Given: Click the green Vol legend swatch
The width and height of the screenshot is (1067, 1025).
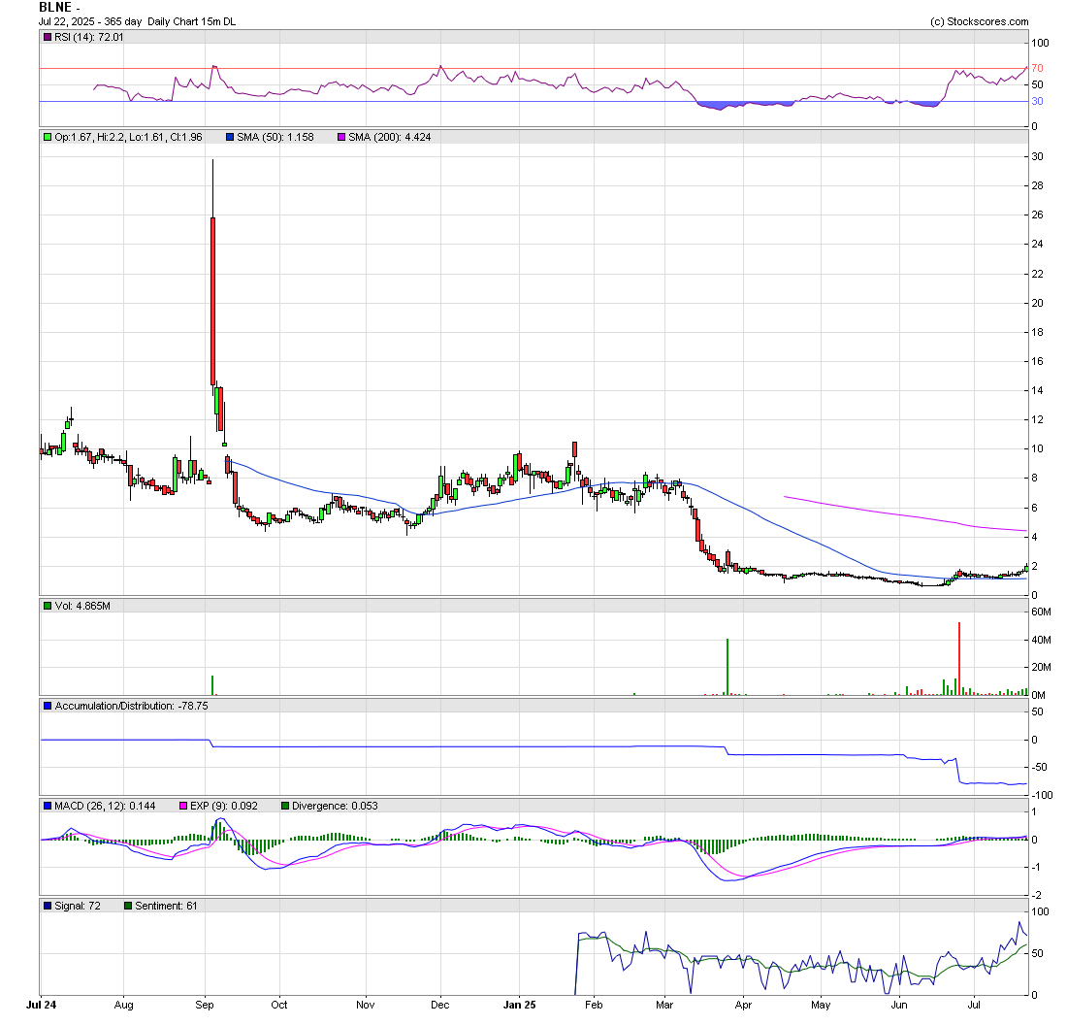Looking at the screenshot, I should tap(48, 606).
